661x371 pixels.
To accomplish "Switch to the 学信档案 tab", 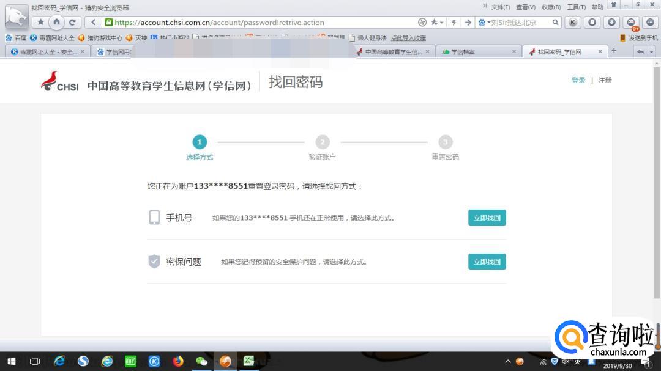I will click(479, 51).
